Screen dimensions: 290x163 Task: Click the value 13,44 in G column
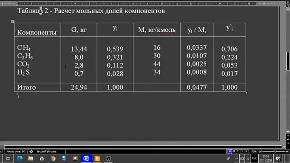[79, 49]
